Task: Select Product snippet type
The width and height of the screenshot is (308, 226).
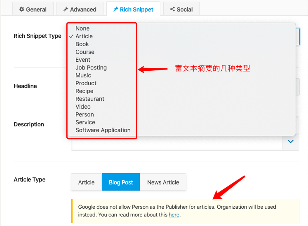Action: click(86, 84)
